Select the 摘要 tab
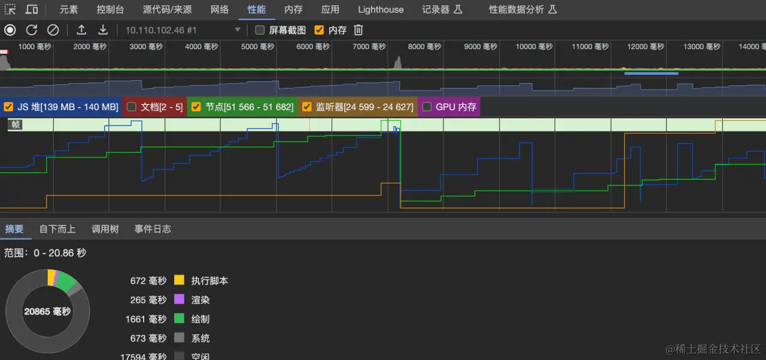This screenshot has width=766, height=360. tap(14, 228)
